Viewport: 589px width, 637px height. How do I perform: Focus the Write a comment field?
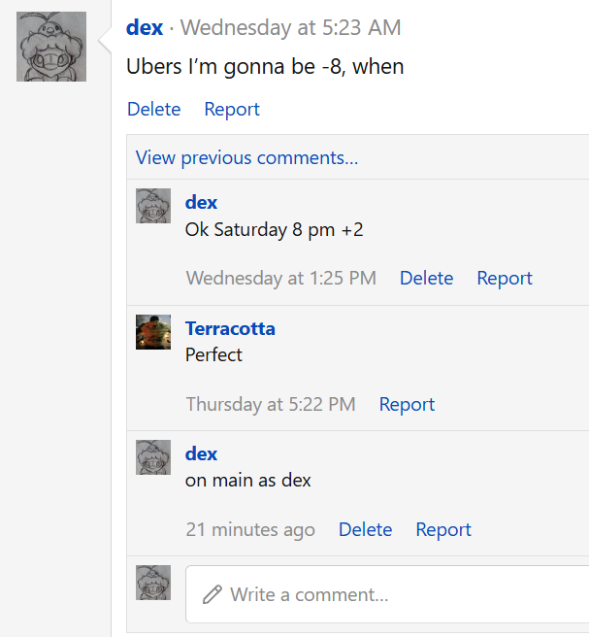(387, 594)
